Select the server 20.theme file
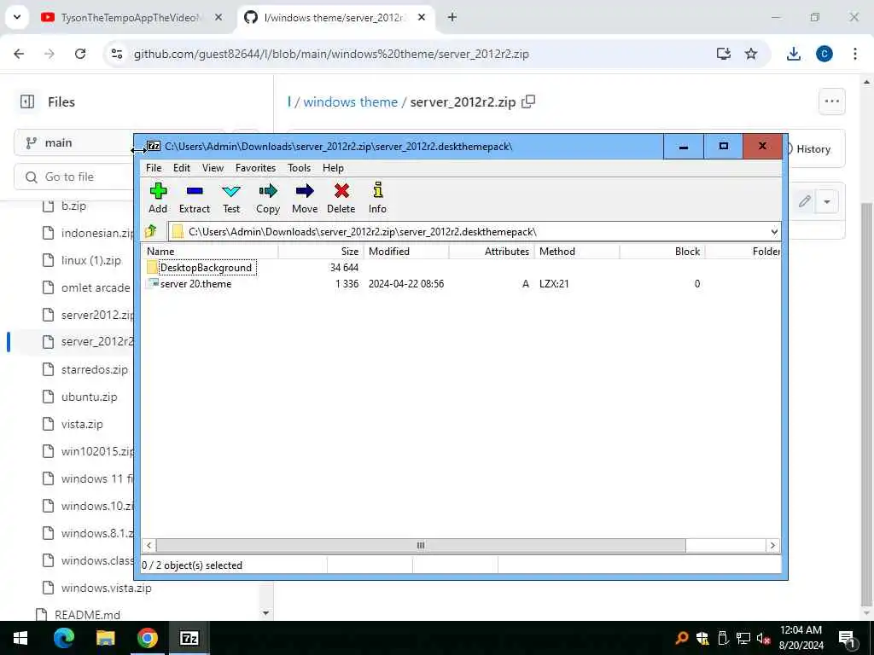874x655 pixels. (x=195, y=283)
